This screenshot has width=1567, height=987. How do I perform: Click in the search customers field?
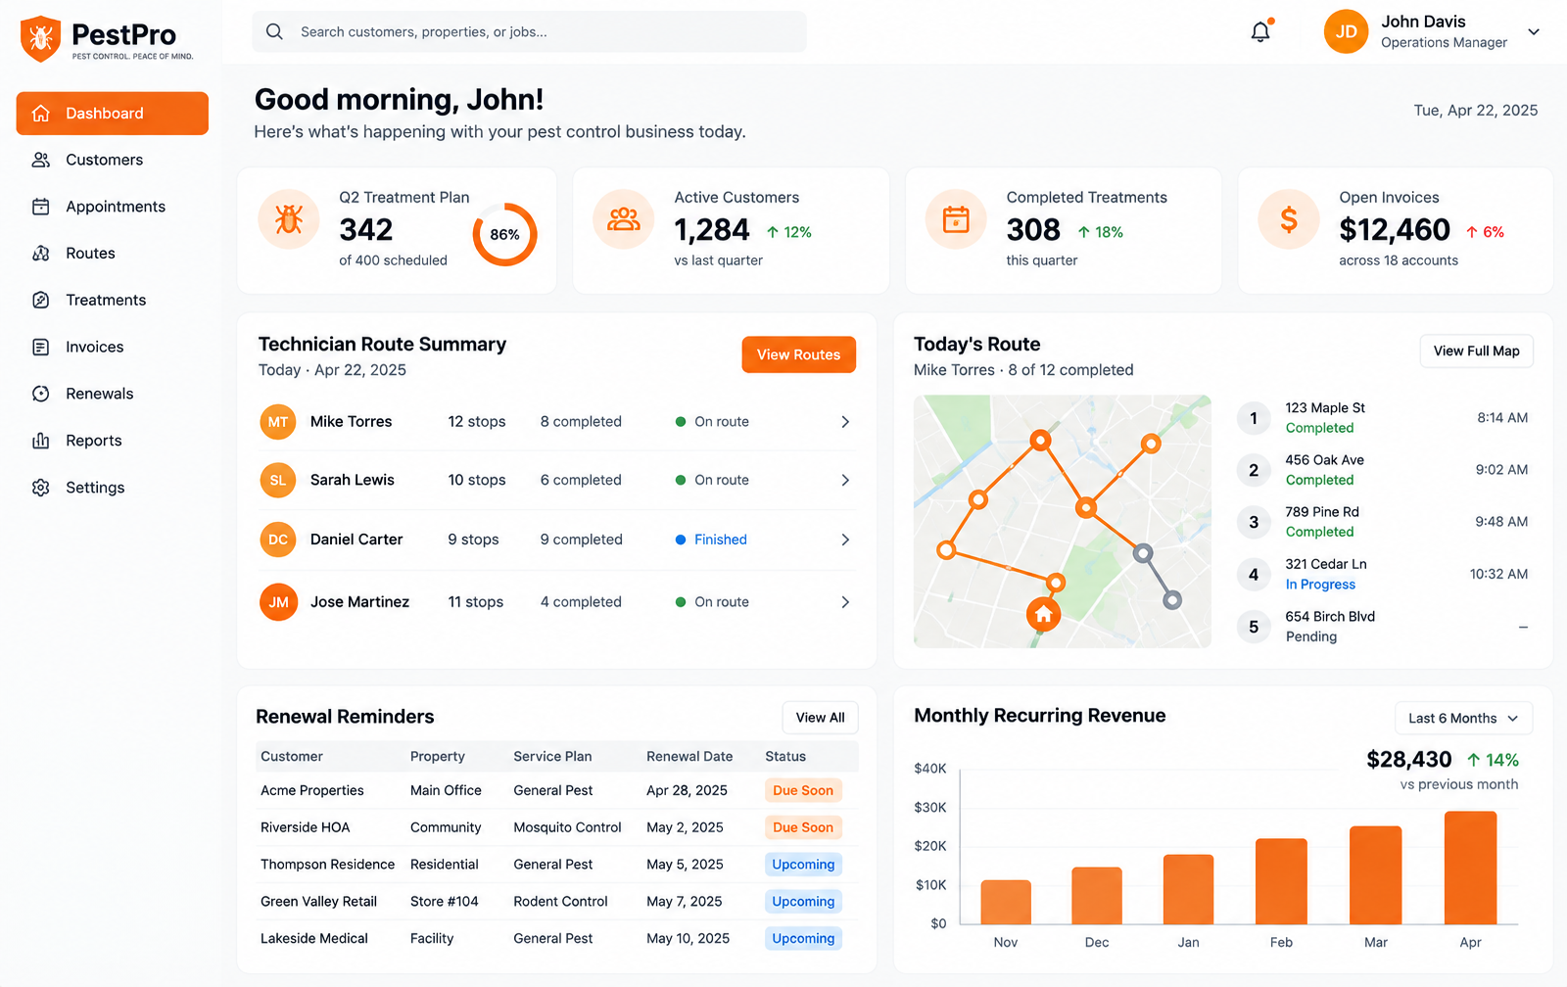pyautogui.click(x=529, y=31)
